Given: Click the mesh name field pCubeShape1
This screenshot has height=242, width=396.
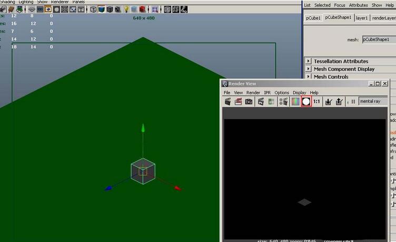Looking at the screenshot, I should pyautogui.click(x=378, y=39).
